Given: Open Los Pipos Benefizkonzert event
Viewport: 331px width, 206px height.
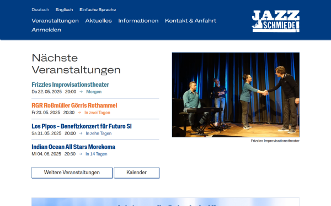Looking at the screenshot, I should (x=82, y=126).
